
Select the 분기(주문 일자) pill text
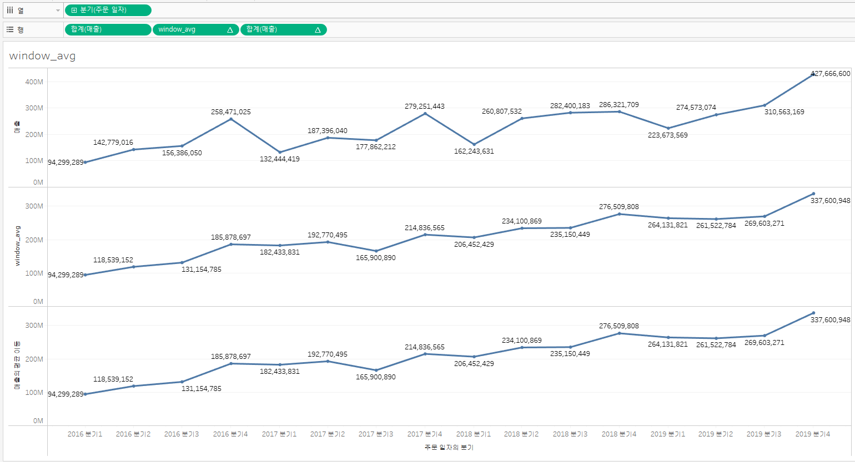click(103, 10)
